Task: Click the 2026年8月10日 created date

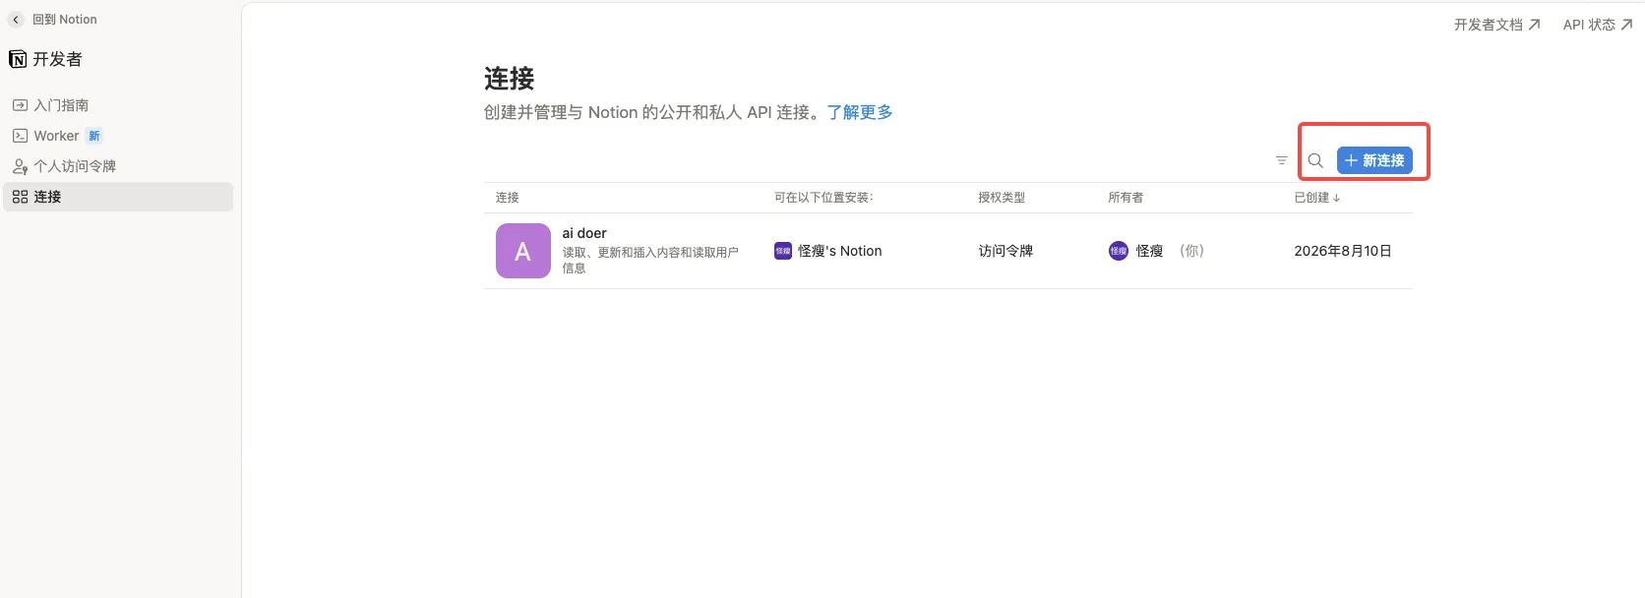Action: (x=1343, y=251)
